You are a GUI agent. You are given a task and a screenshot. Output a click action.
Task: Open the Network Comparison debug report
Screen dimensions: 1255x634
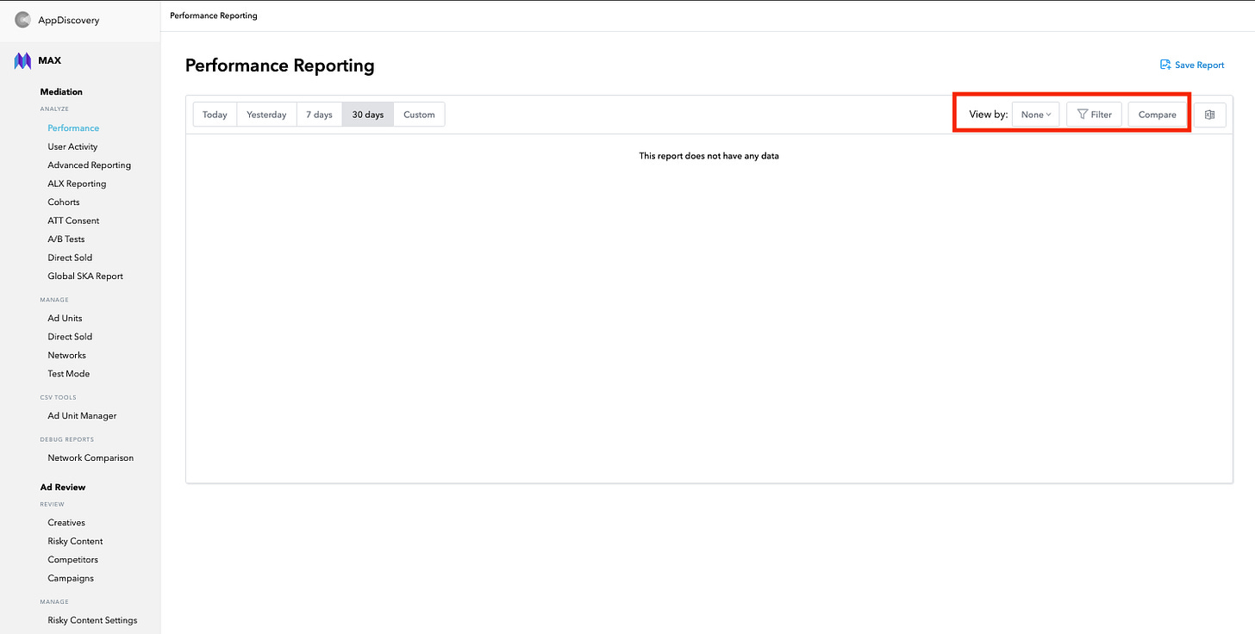(x=91, y=457)
